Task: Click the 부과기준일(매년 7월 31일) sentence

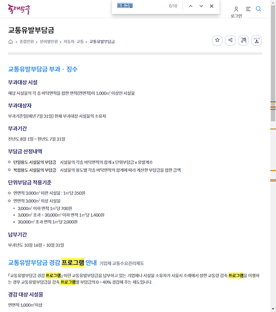Action: click(57, 116)
